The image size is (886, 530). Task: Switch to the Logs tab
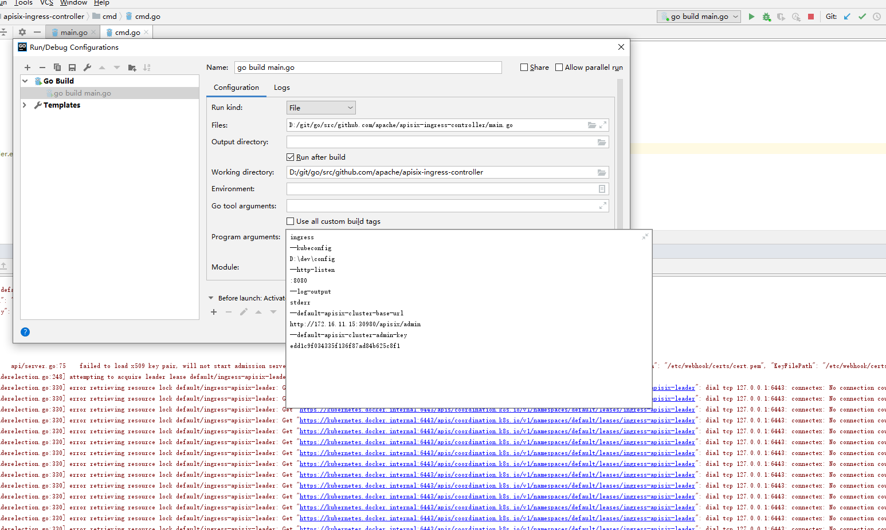point(282,88)
